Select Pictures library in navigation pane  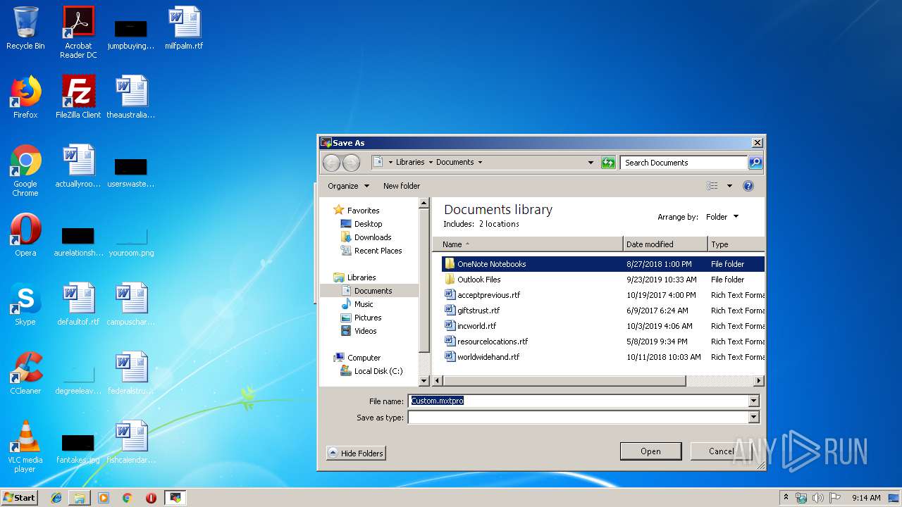coord(367,318)
